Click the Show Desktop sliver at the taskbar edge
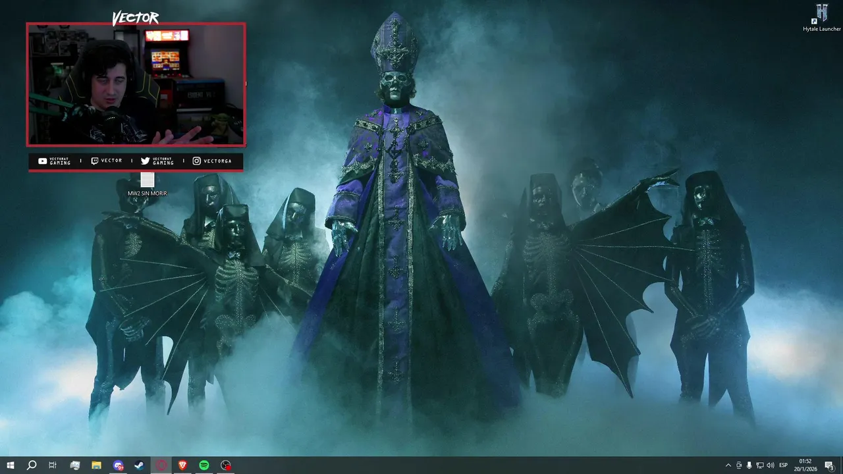Screen dimensions: 843x474 [x=841, y=465]
